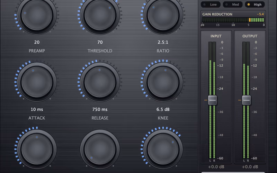
Task: Select the Med mode button
Action: pos(233,4)
